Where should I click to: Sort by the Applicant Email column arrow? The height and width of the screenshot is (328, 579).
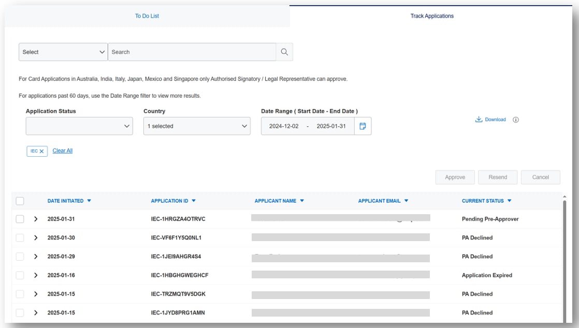tap(407, 201)
